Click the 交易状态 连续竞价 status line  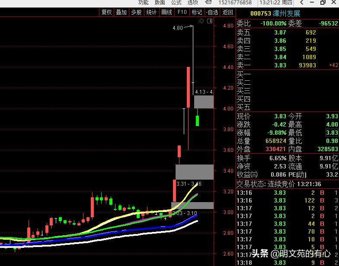pos(279,184)
